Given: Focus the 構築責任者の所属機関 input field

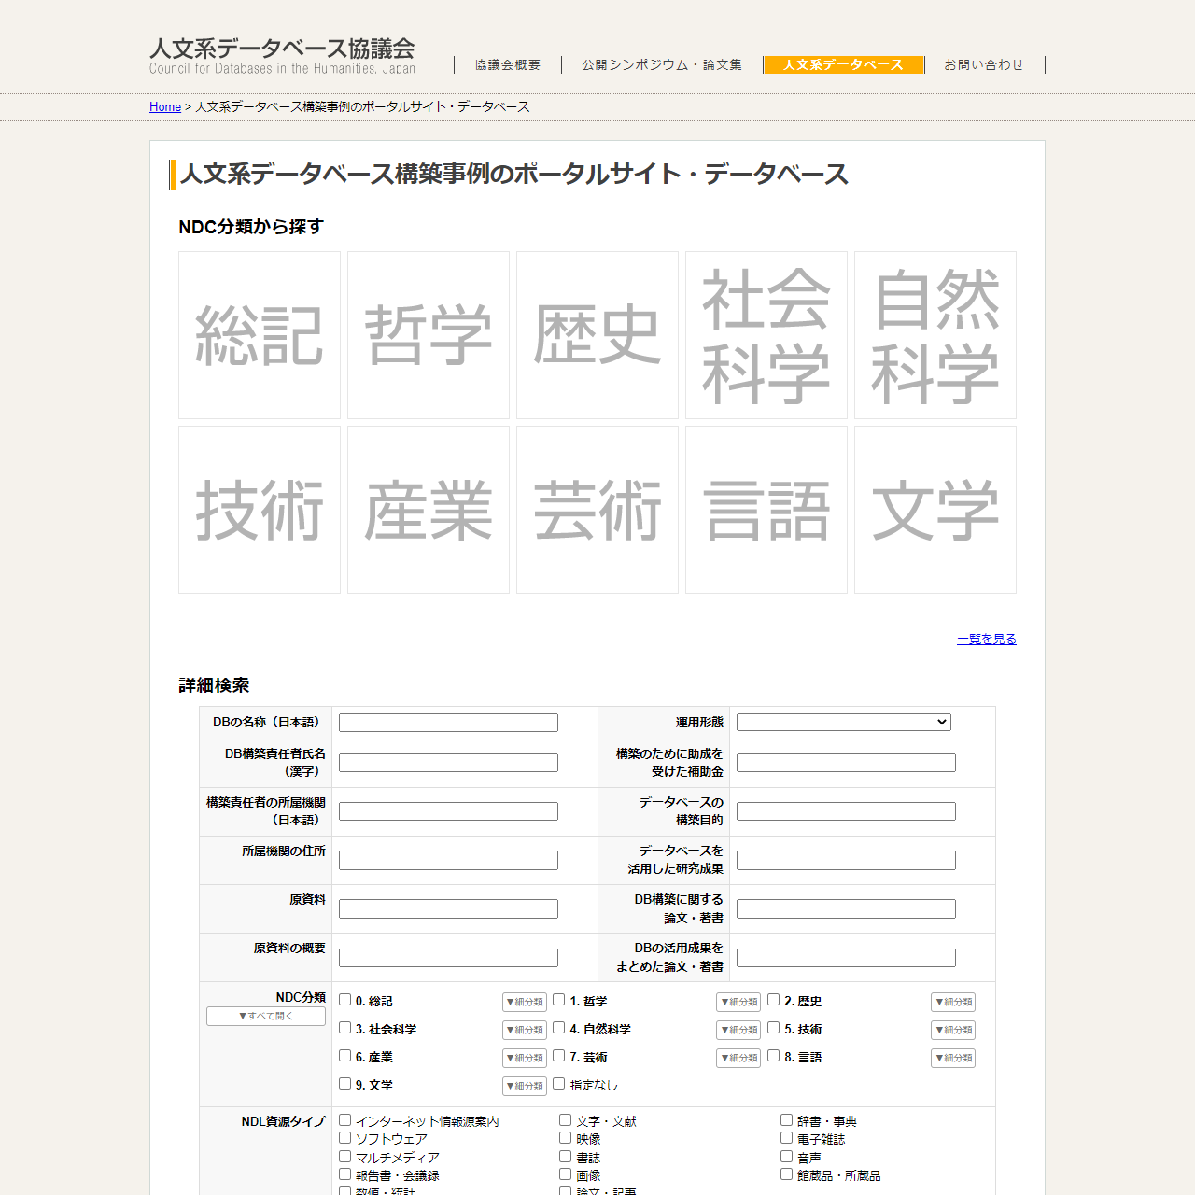Looking at the screenshot, I should (448, 811).
